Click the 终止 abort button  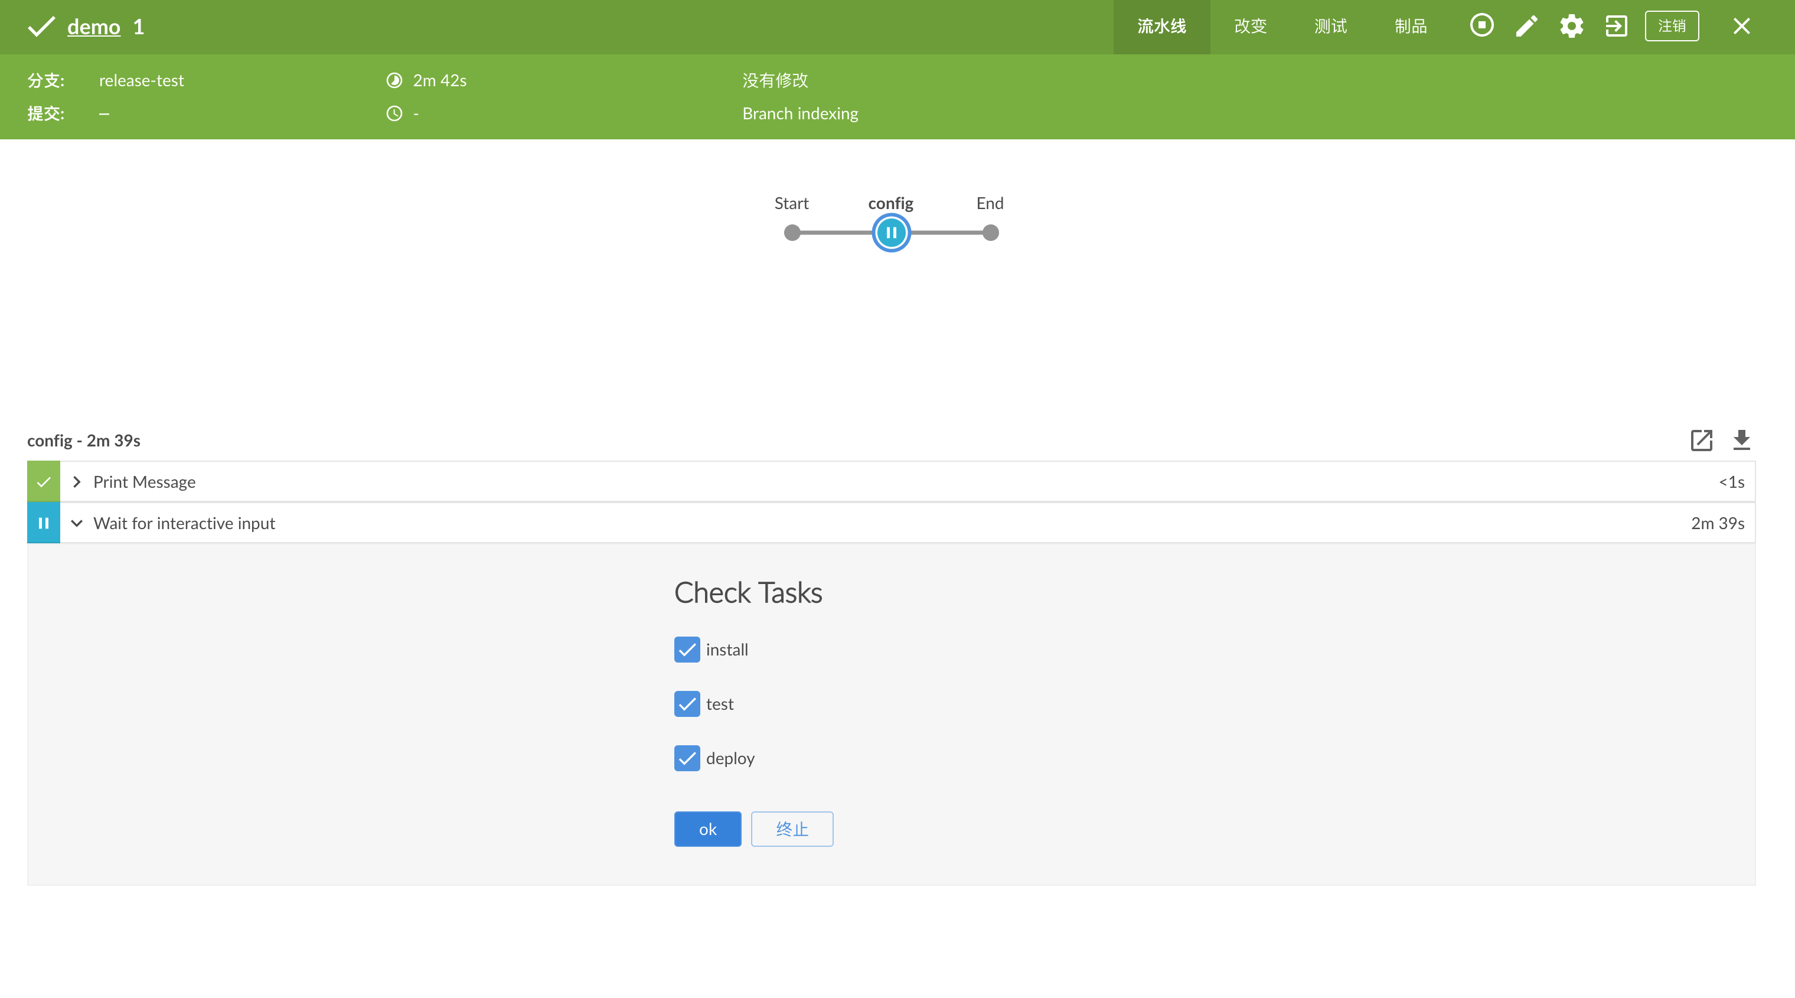pos(792,829)
